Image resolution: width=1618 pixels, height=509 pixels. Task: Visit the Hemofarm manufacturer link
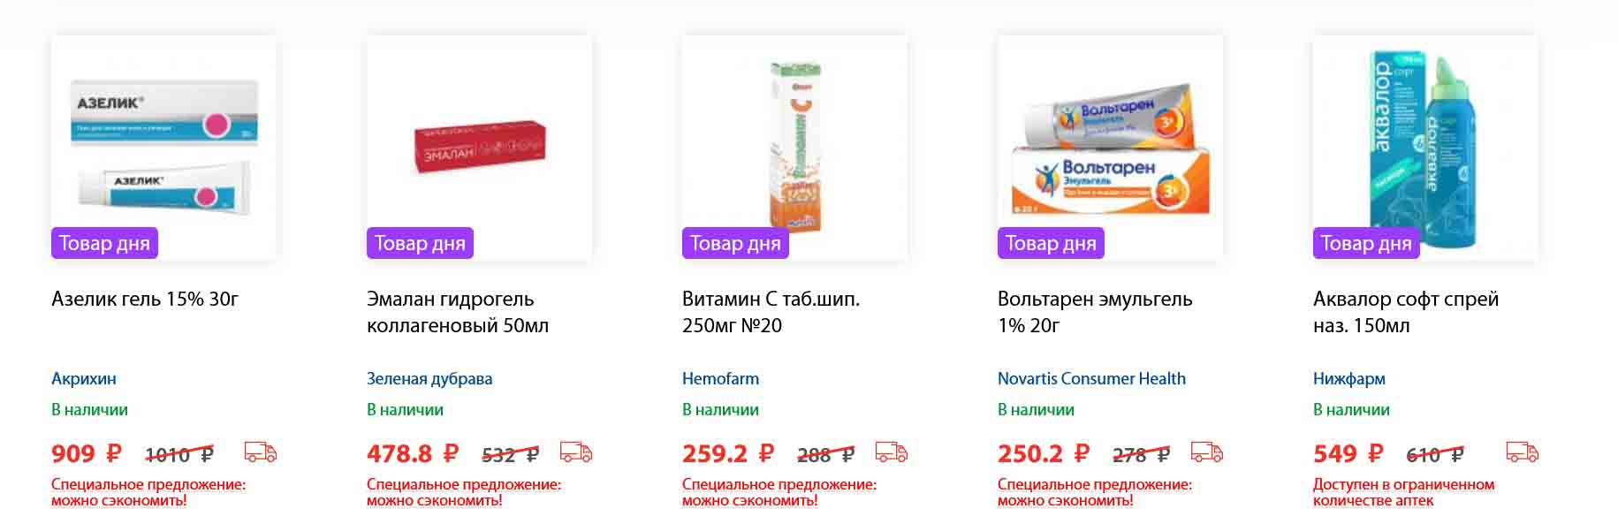click(x=720, y=378)
